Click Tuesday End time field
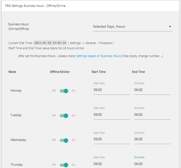 point(152,115)
